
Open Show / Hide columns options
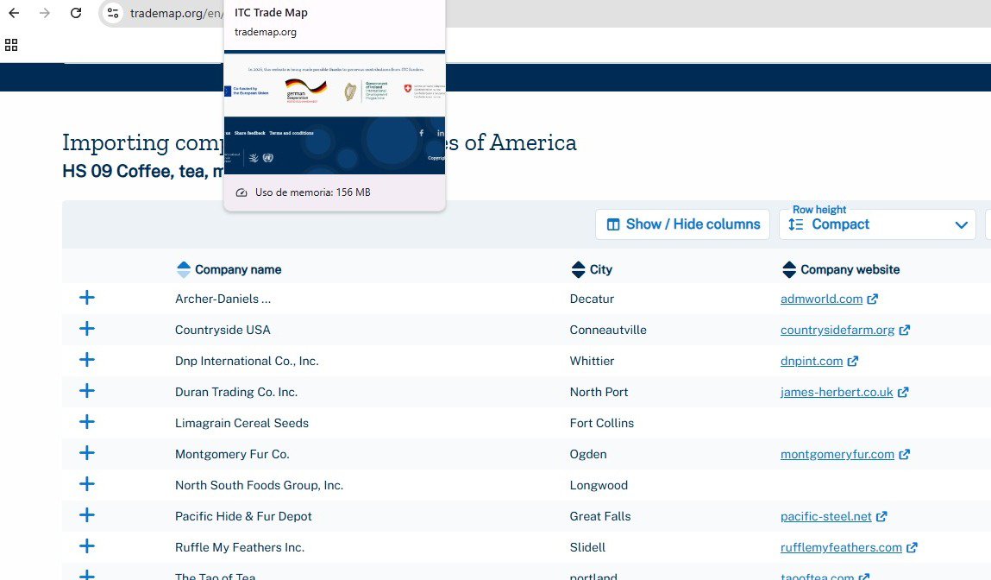[682, 224]
